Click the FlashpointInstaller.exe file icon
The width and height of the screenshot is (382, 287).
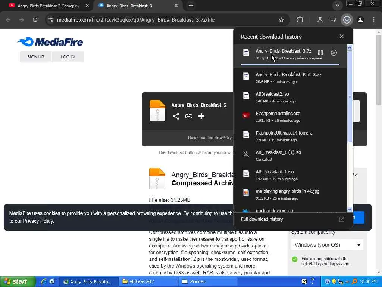click(x=246, y=115)
